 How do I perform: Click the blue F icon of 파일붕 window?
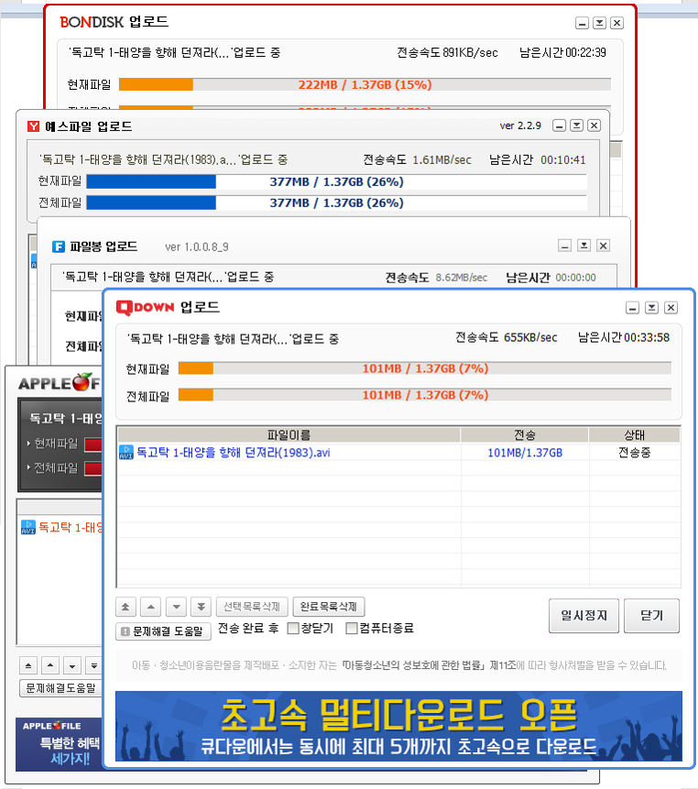[x=58, y=247]
